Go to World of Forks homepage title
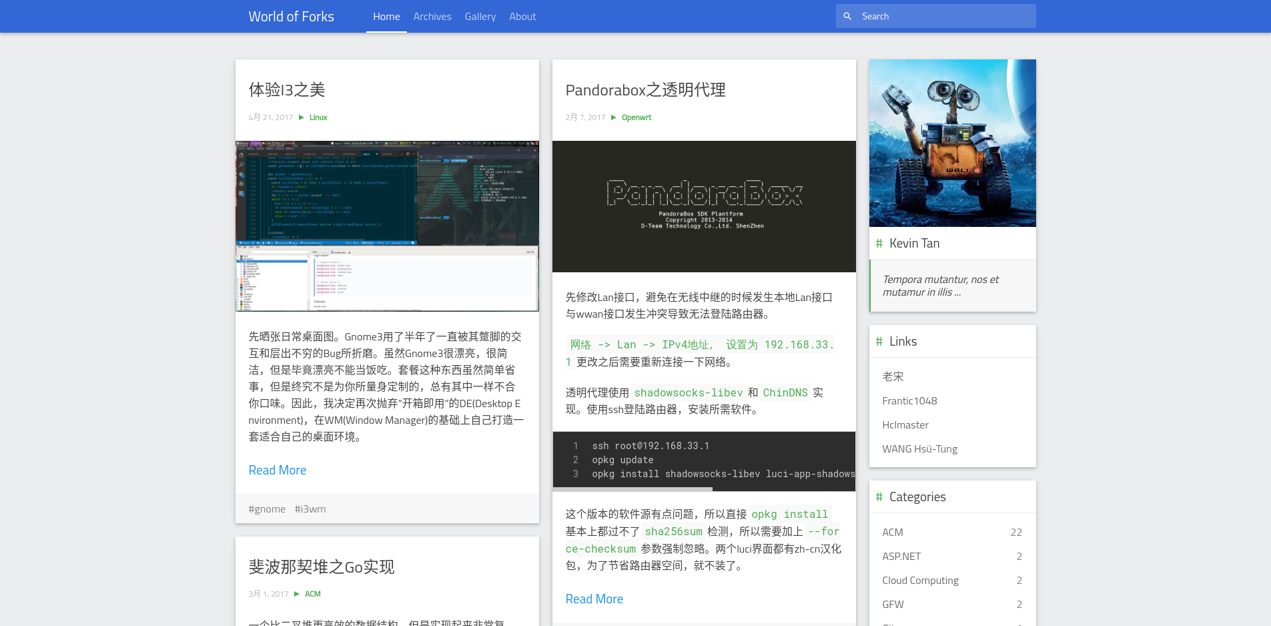 click(x=291, y=17)
